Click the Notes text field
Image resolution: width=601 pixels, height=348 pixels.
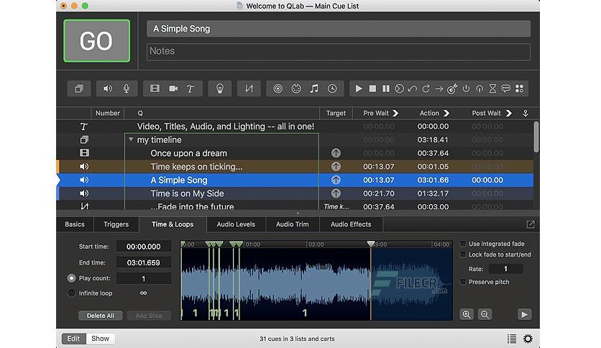point(339,51)
